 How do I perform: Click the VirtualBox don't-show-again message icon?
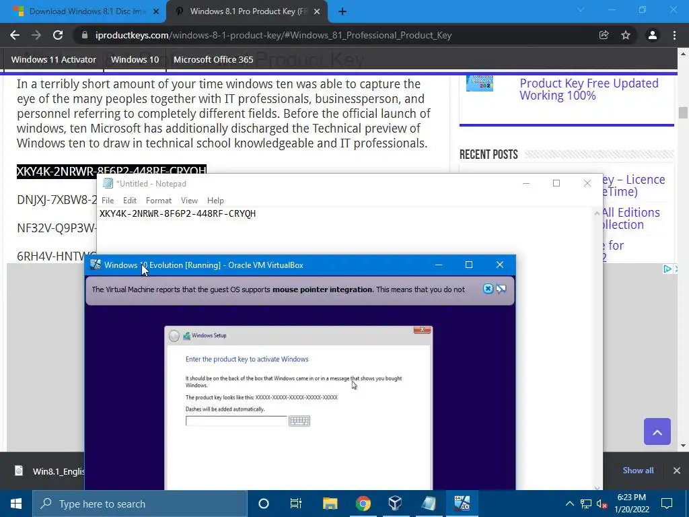(501, 289)
